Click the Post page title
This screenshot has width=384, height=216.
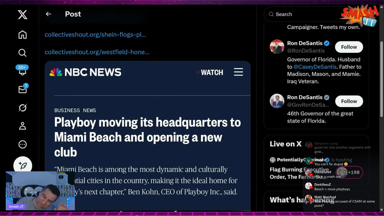(x=73, y=14)
